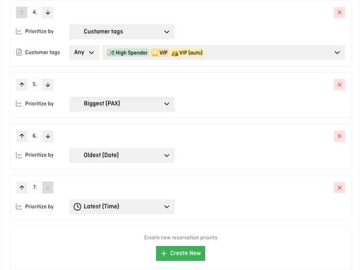Delete priority rule number 6

point(339,136)
